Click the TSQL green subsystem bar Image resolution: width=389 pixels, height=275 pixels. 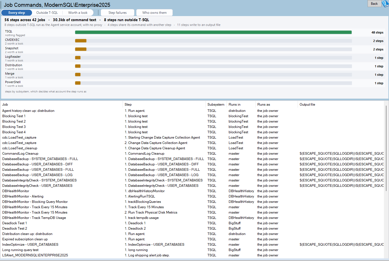coord(213,32)
